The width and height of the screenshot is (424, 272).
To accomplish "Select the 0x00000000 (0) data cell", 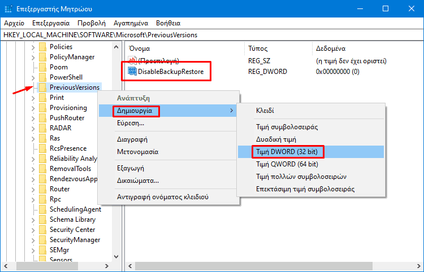I will tap(338, 72).
